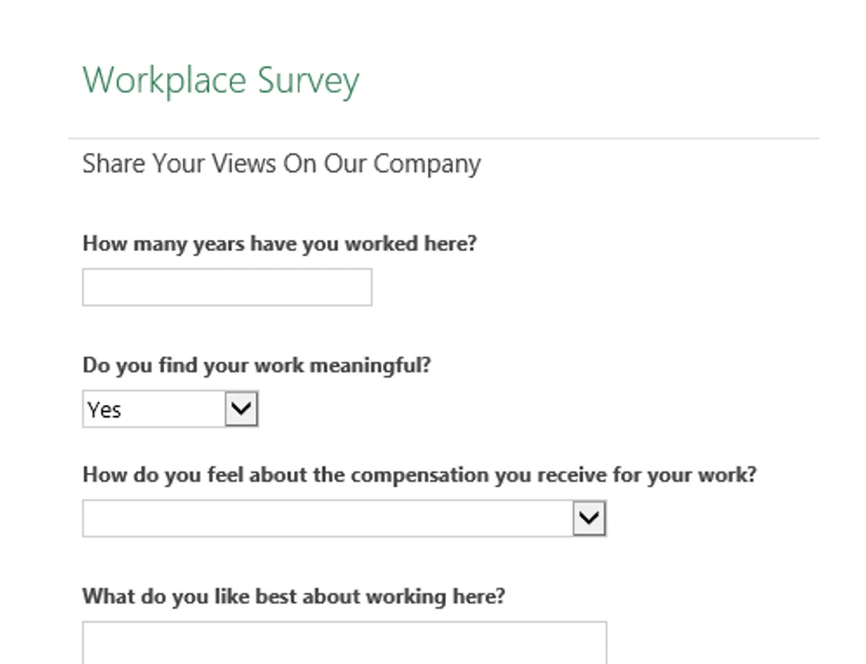Click the word 'Workplace' in the green title

pos(165,80)
